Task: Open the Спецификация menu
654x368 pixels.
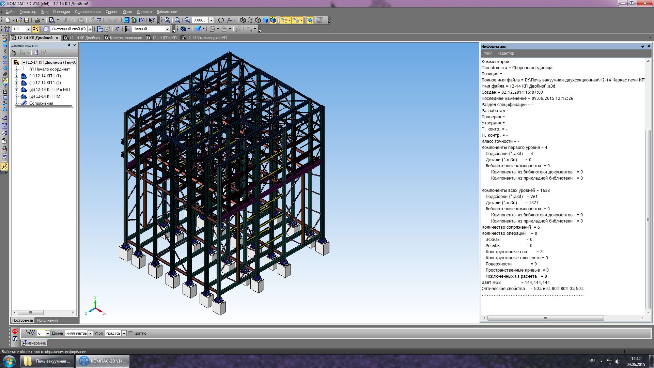Action: click(x=88, y=12)
